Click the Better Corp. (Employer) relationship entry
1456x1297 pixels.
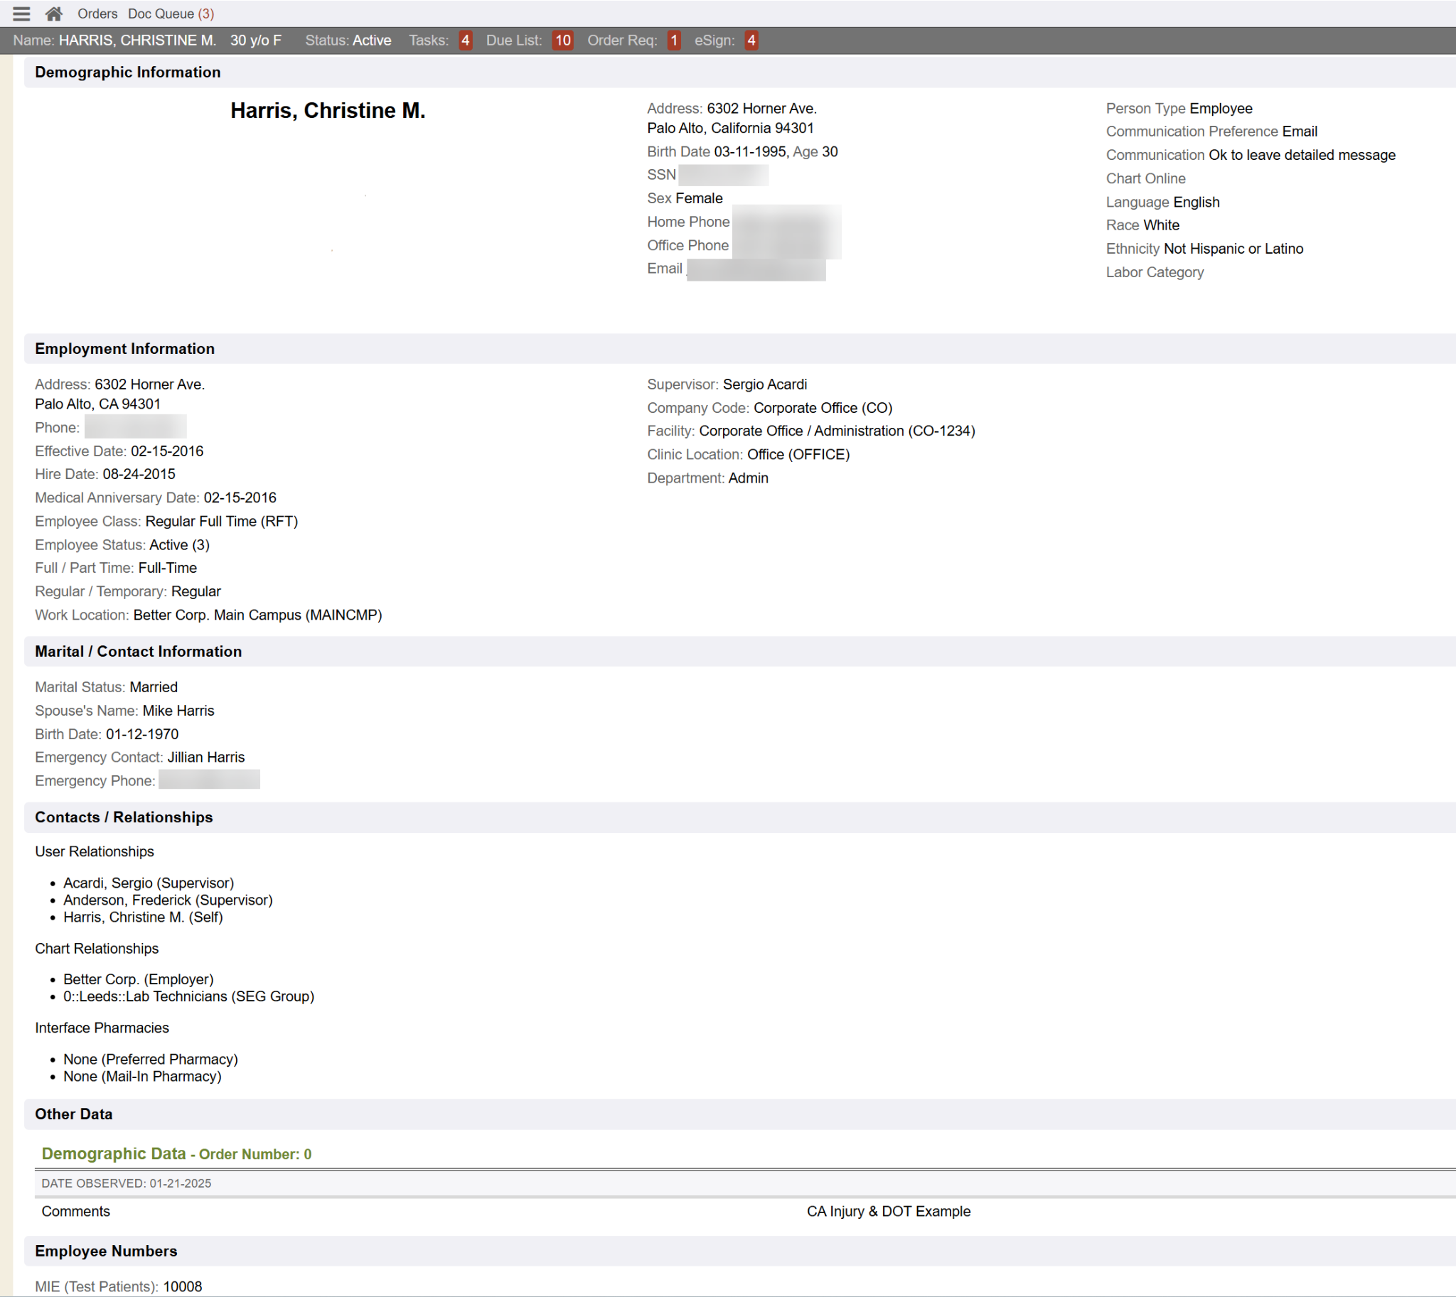pyautogui.click(x=139, y=979)
